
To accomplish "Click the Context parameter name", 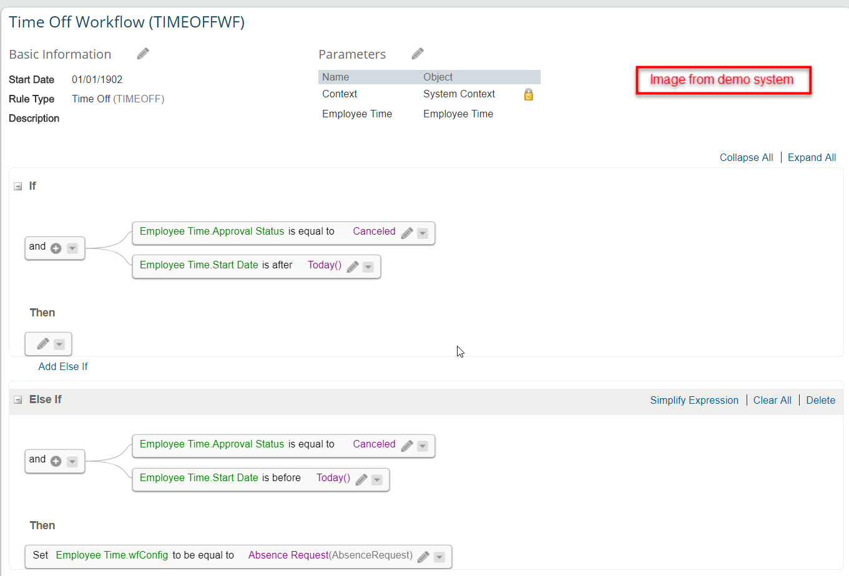I will point(340,94).
